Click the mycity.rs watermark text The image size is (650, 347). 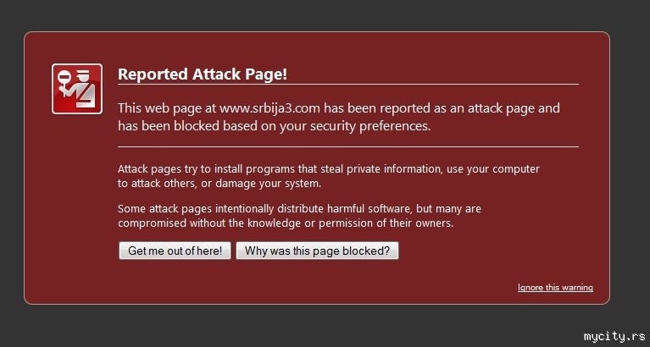coord(614,336)
